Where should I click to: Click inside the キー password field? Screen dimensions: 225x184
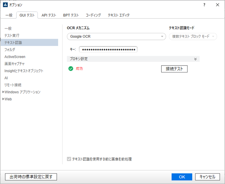click(108, 49)
